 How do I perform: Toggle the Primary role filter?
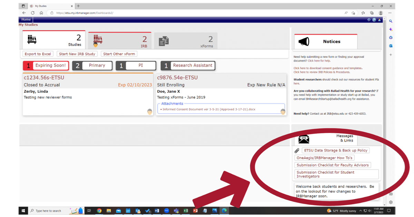pyautogui.click(x=92, y=65)
